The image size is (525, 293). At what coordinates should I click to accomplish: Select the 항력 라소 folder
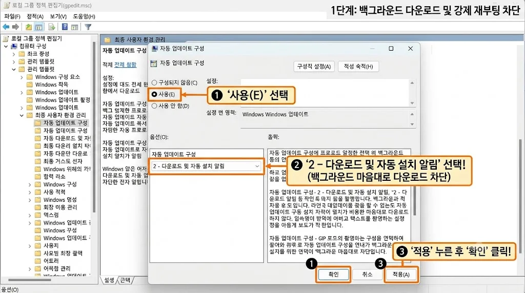click(x=54, y=177)
